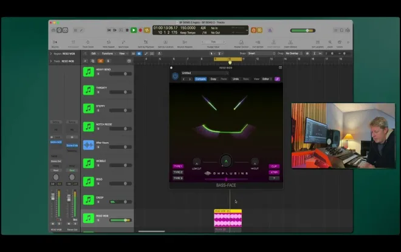
Task: Open the Library icon in control bar
Action: 53,30
